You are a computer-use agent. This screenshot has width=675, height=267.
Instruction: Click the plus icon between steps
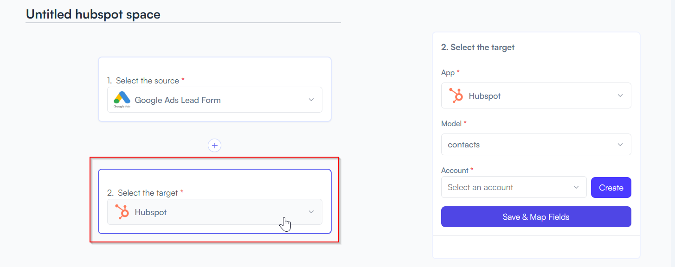[214, 145]
